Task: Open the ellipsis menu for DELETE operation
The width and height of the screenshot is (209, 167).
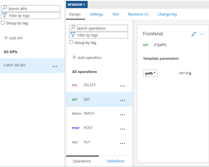Action: 123,86
